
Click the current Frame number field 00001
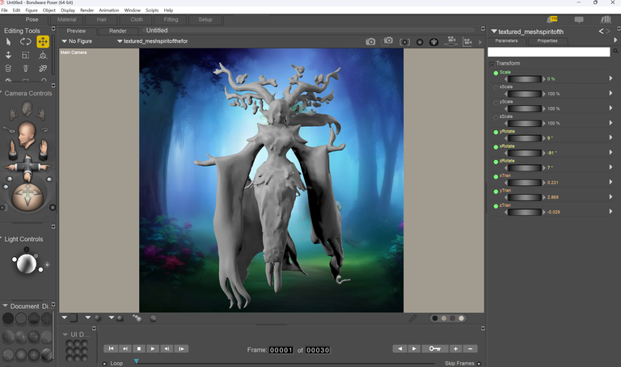click(281, 350)
